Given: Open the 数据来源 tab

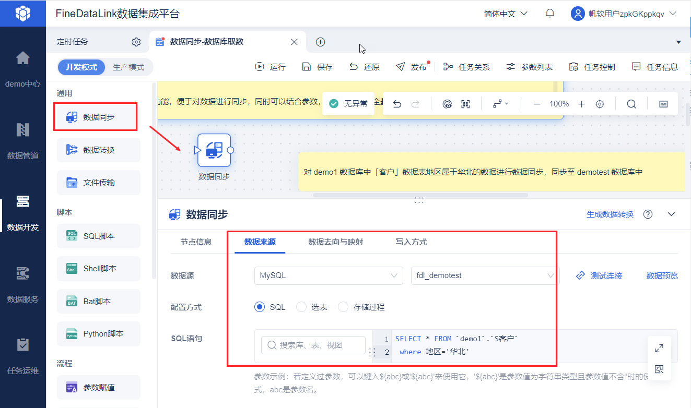Looking at the screenshot, I should [260, 242].
